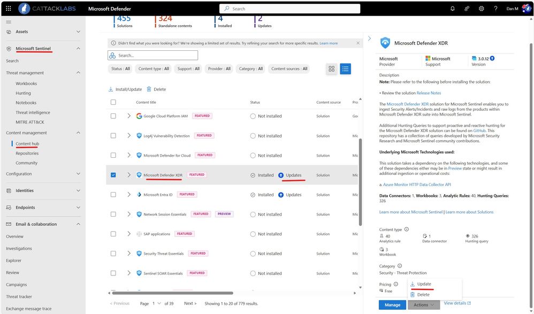
Task: Click Cattack Labs logo
Action: [47, 9]
